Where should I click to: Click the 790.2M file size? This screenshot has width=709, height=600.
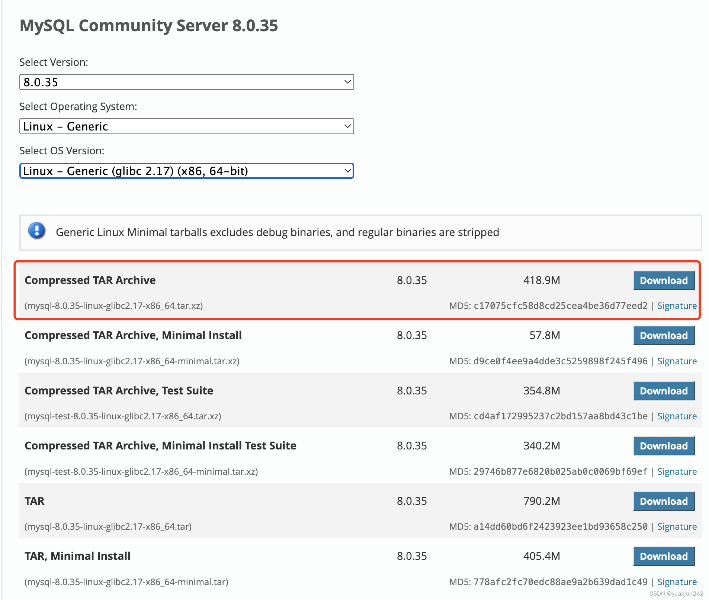pos(542,501)
